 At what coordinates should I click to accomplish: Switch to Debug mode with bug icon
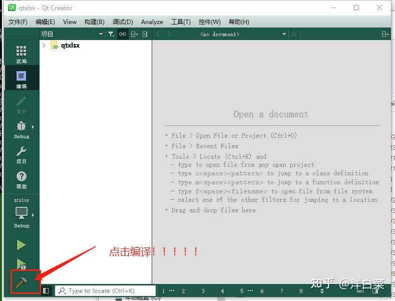click(22, 130)
